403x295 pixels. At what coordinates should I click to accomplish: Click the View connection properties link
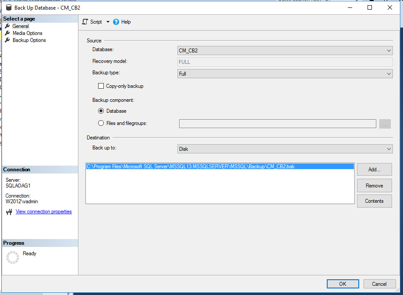(43, 212)
